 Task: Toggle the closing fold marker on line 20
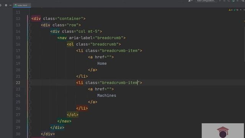30,70
